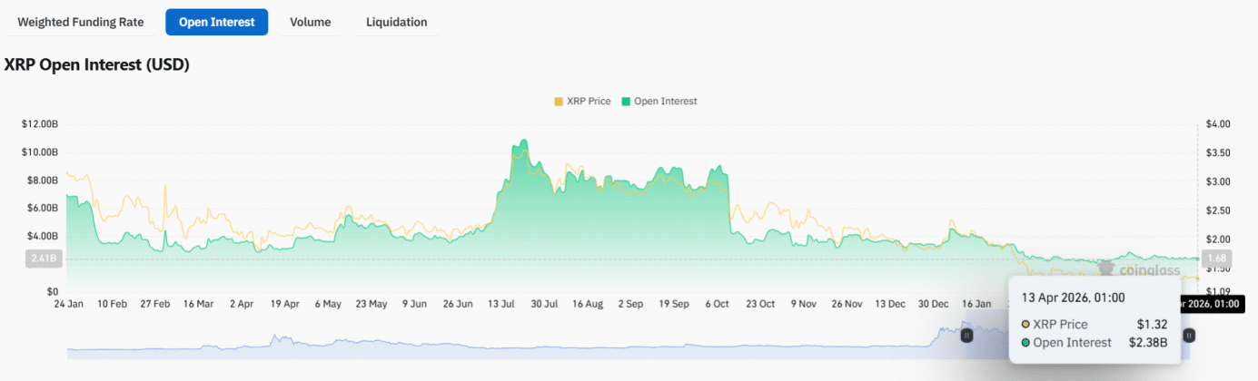Click the 13 Jul label on x-axis
The height and width of the screenshot is (381, 1258).
click(500, 304)
